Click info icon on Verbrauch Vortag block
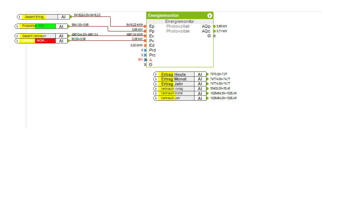The image size is (359, 202). 156,89
